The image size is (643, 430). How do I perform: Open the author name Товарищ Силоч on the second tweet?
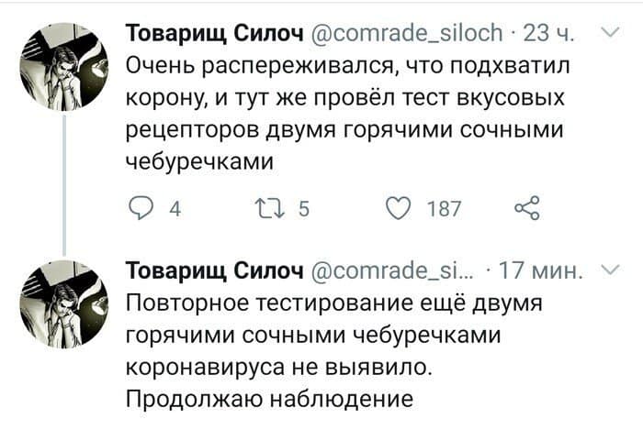pyautogui.click(x=215, y=270)
